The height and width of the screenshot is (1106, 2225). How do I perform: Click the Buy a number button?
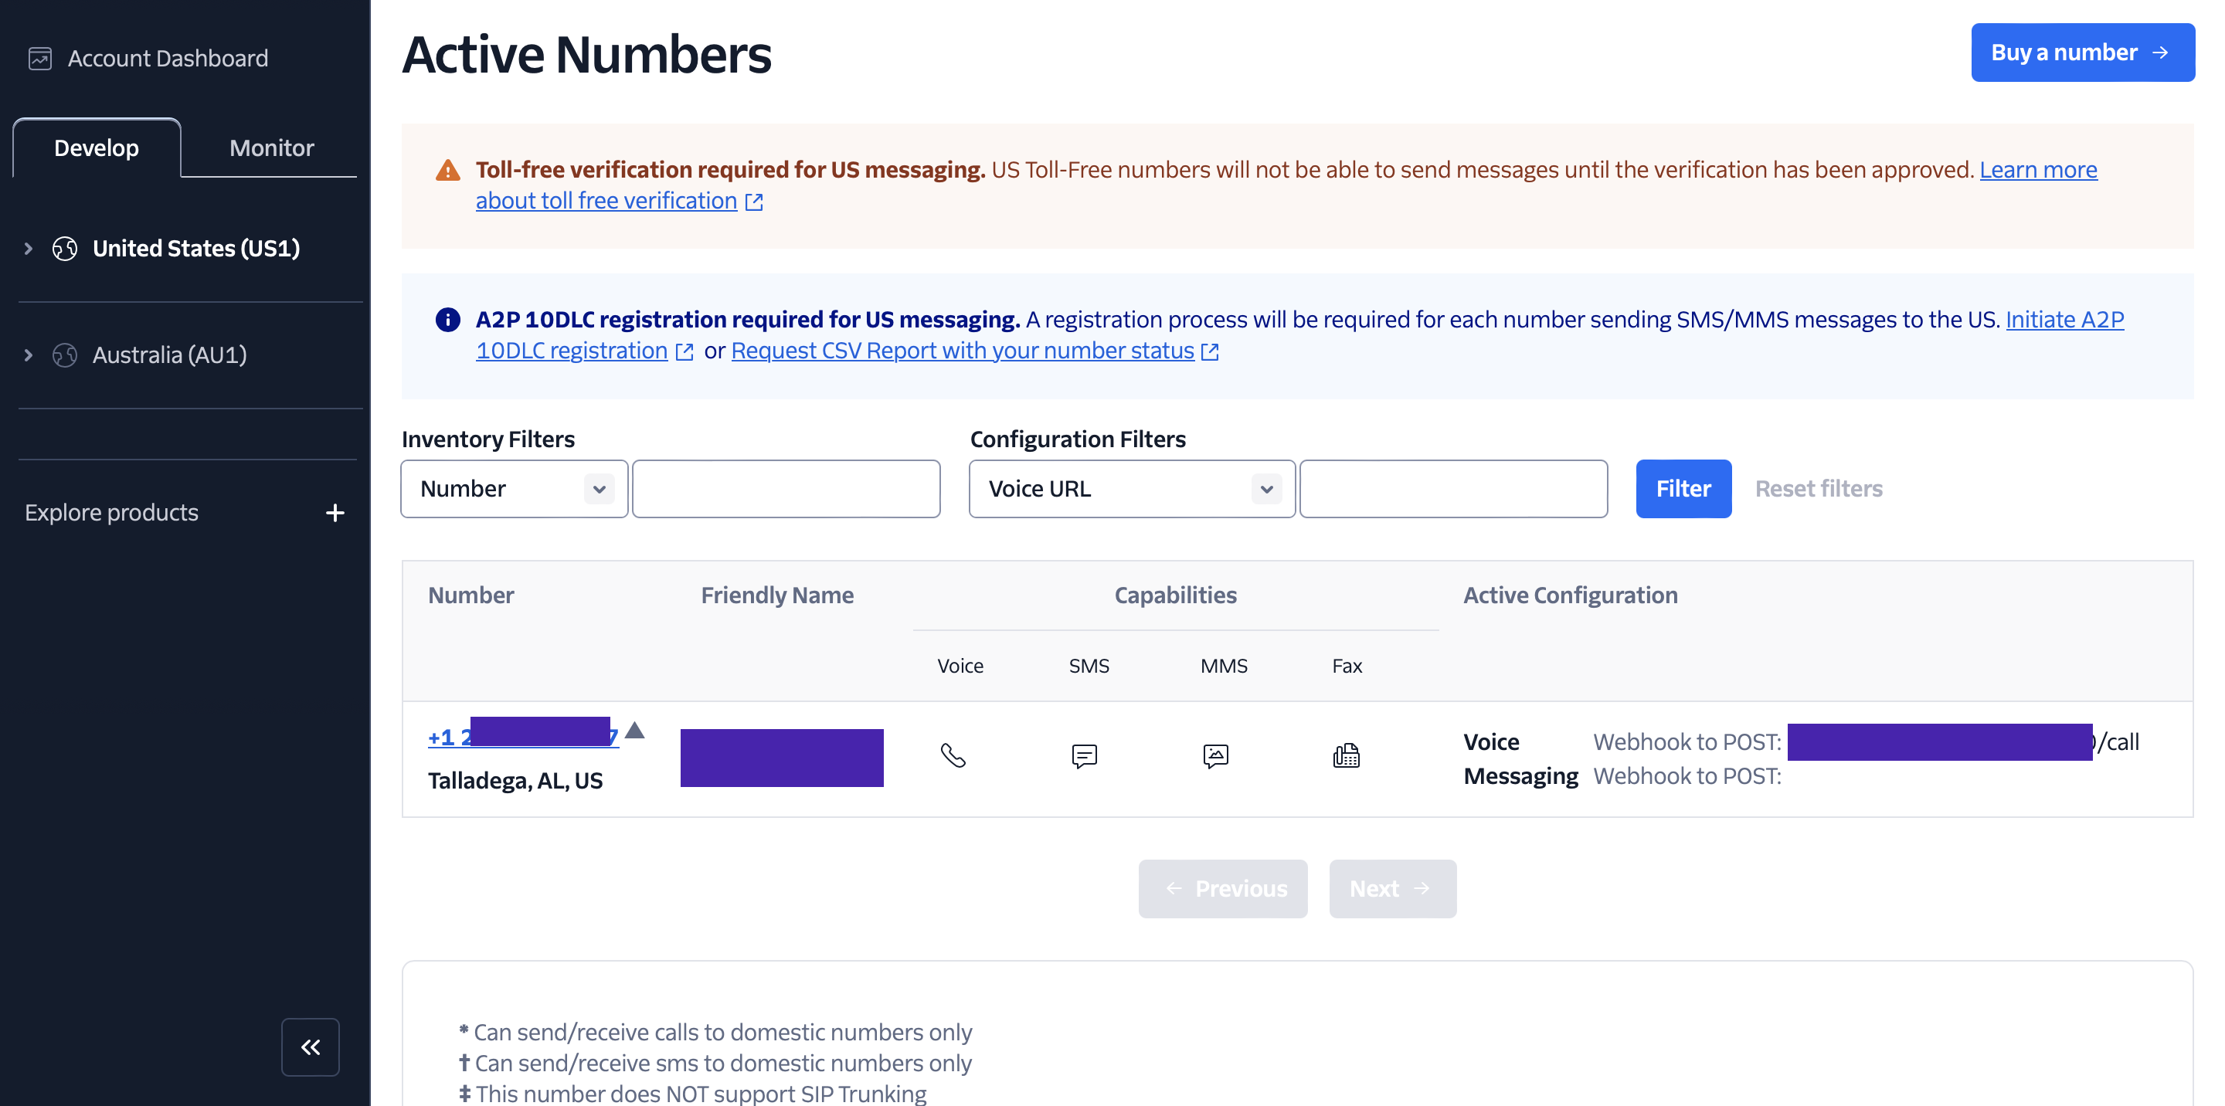[2081, 53]
